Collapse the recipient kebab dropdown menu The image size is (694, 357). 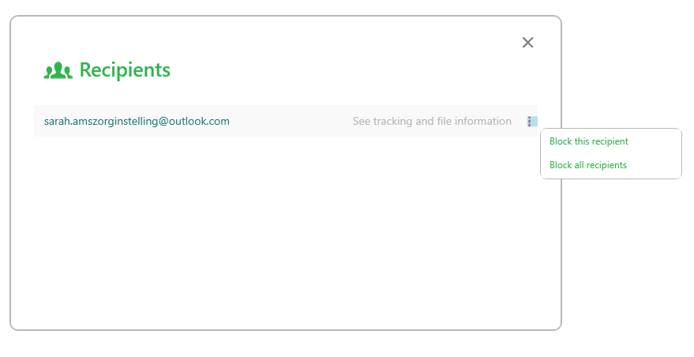coord(531,122)
